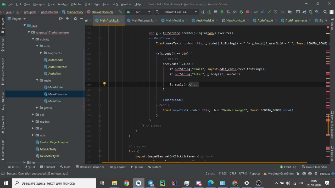Open Git history clock icon

(x=275, y=12)
